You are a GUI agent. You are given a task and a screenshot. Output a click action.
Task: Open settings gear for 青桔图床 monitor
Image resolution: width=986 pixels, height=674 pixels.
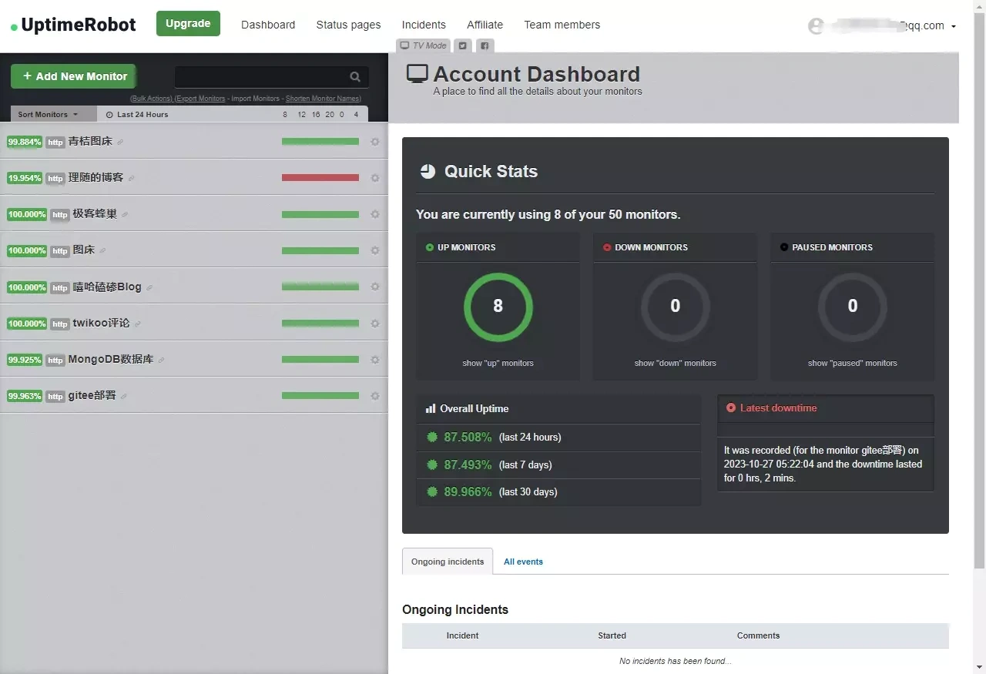click(375, 142)
